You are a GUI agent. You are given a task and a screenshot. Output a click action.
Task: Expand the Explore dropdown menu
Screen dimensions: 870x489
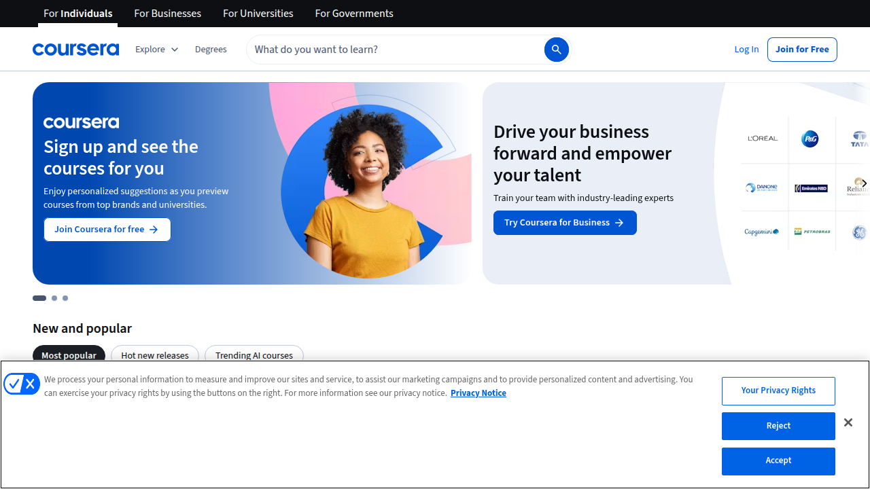click(156, 50)
